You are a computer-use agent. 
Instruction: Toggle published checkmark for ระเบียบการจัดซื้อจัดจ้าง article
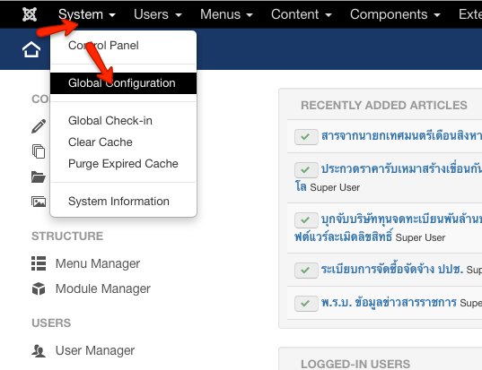(306, 271)
